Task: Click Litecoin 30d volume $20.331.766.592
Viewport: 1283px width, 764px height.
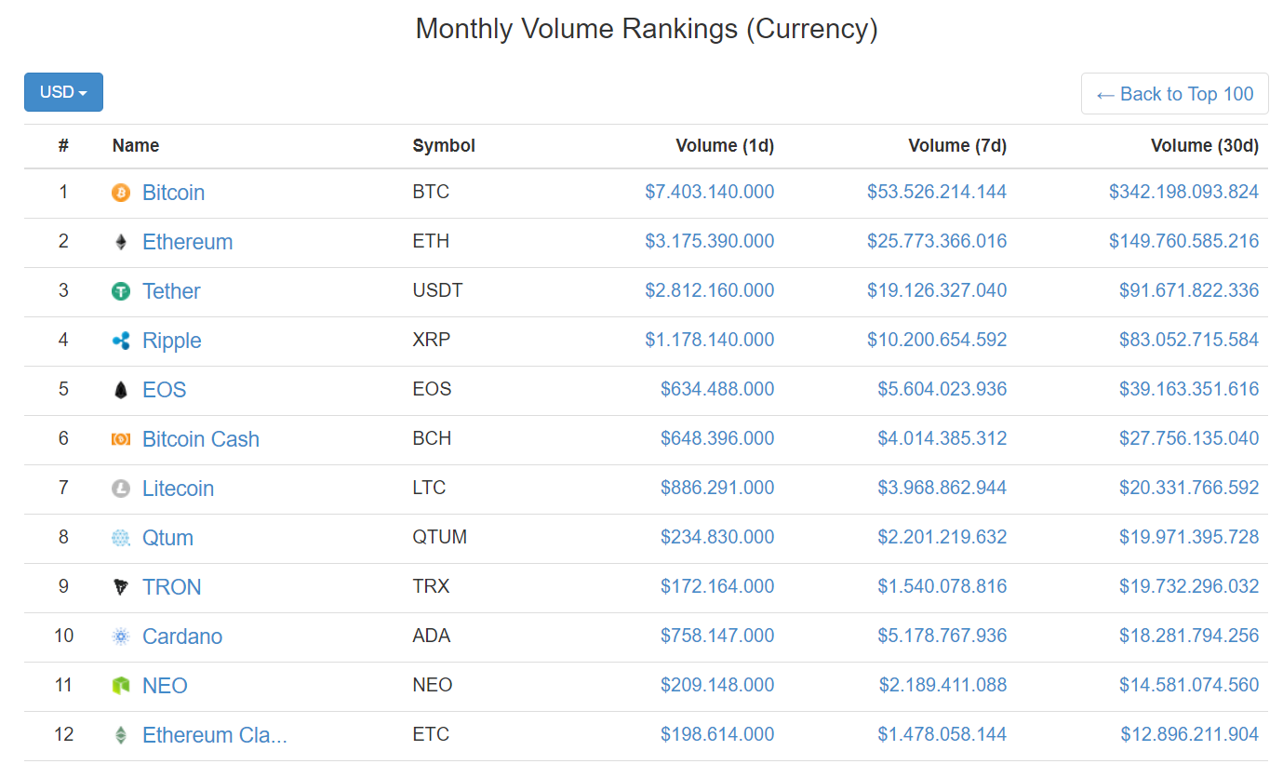Action: [1189, 488]
